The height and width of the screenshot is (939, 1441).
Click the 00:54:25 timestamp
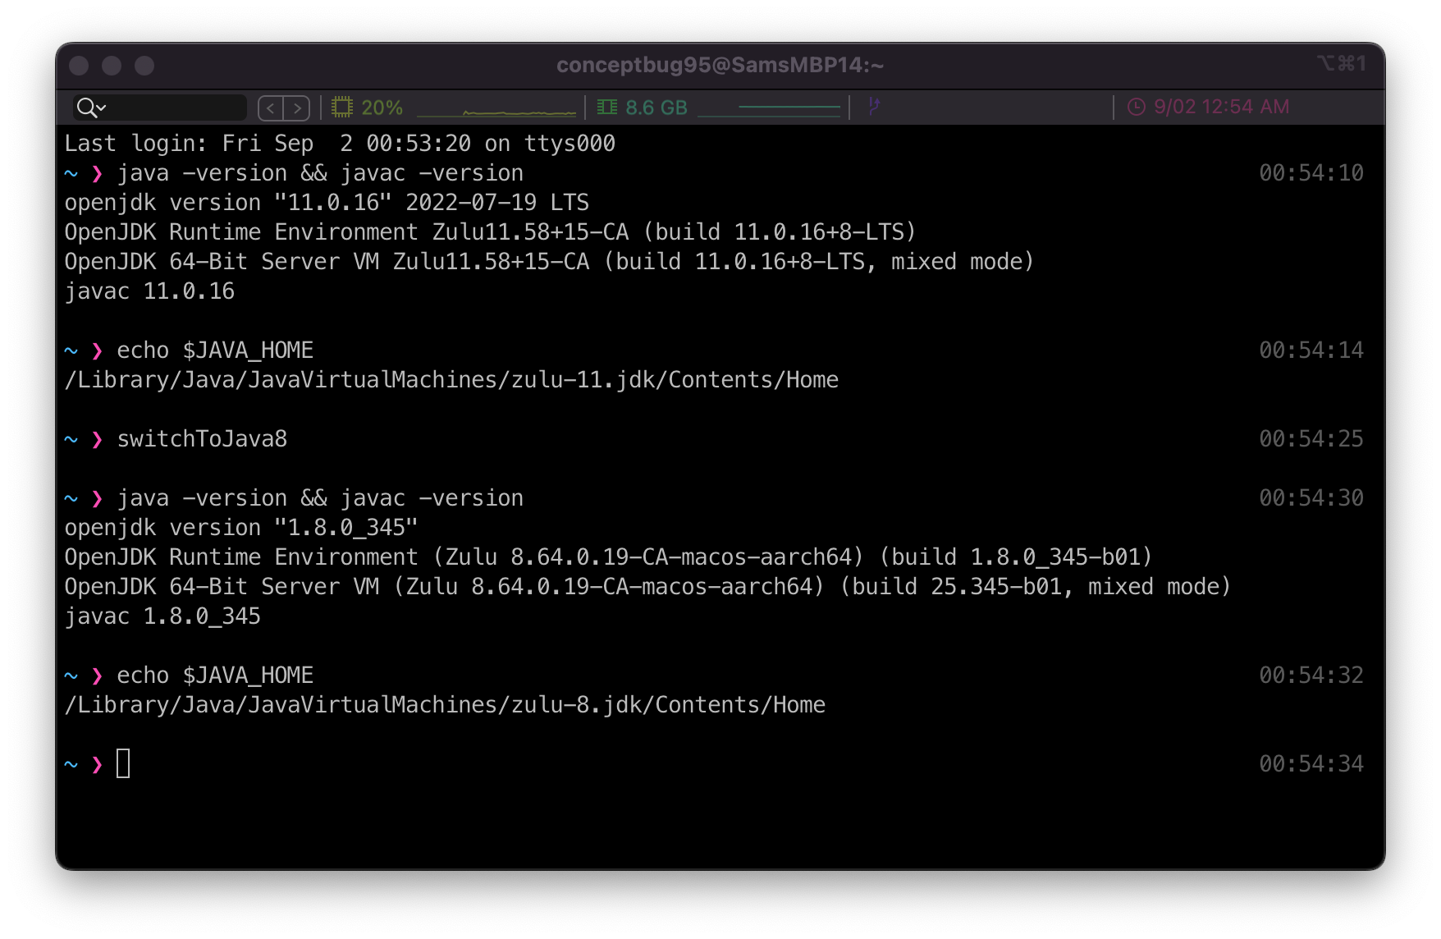point(1311,439)
